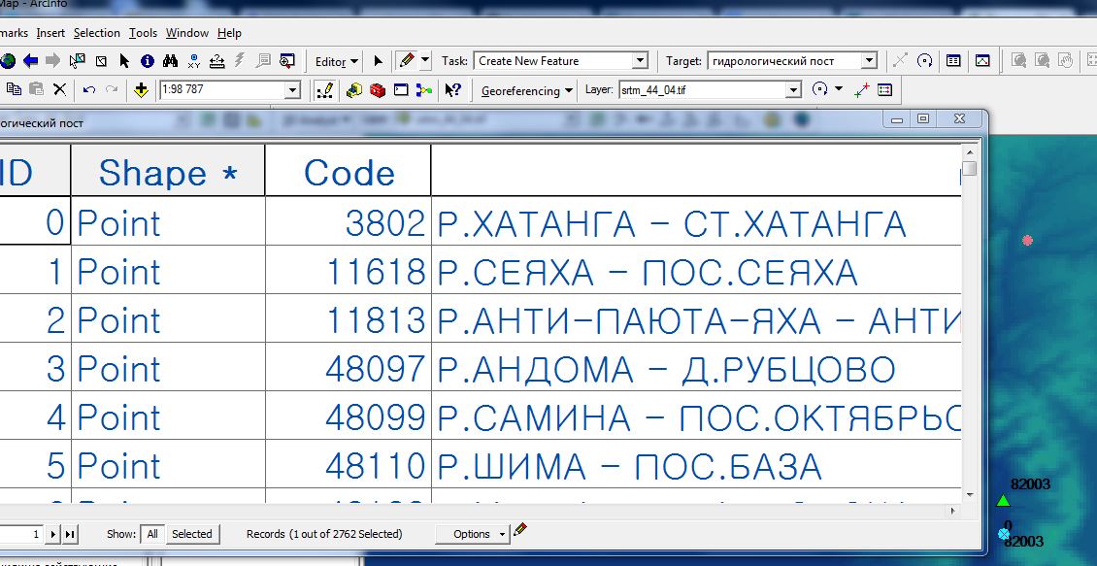Open the red ArcToolbox icon

pyautogui.click(x=378, y=90)
